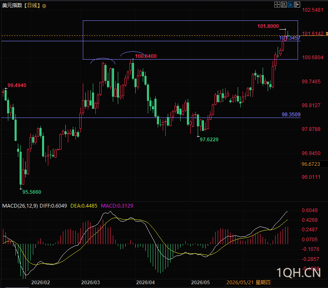Open the 日线 period selector
This screenshot has width=328, height=288.
tap(32, 5)
